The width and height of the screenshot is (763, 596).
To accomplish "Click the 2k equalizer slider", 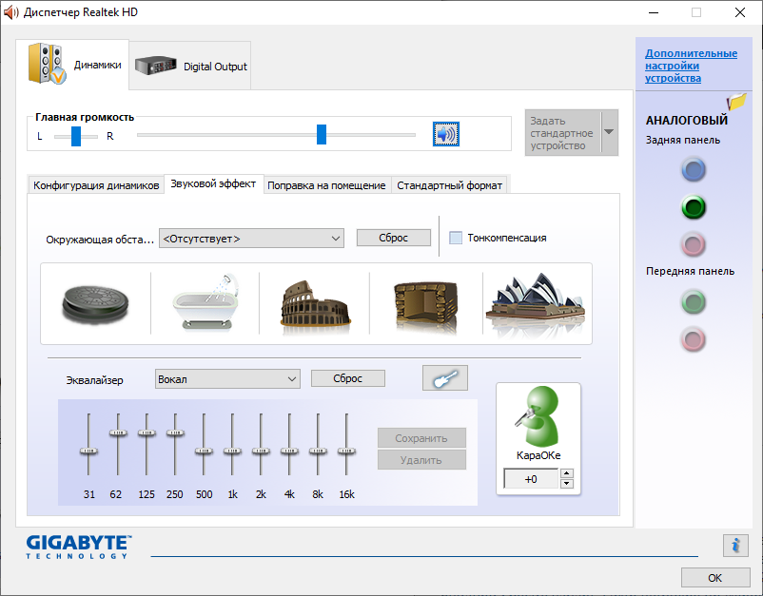I will click(x=261, y=451).
